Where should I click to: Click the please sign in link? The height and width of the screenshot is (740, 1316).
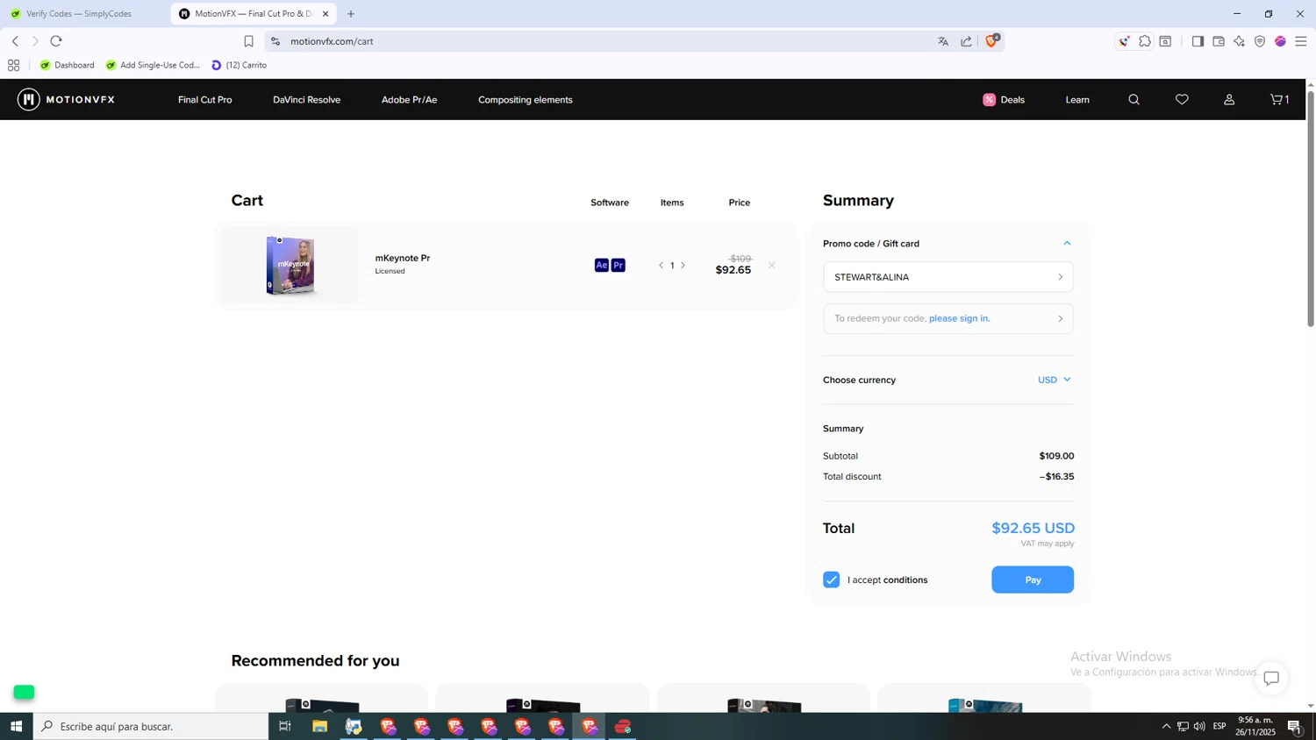tap(959, 318)
